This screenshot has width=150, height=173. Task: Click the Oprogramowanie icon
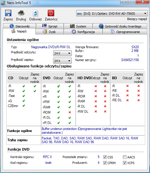click(112, 32)
